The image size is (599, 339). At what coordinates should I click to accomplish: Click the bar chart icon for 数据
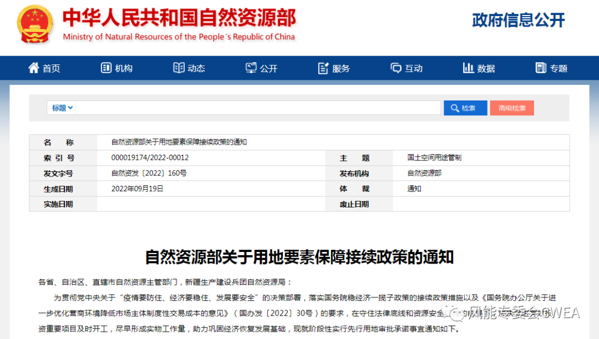[x=468, y=68]
